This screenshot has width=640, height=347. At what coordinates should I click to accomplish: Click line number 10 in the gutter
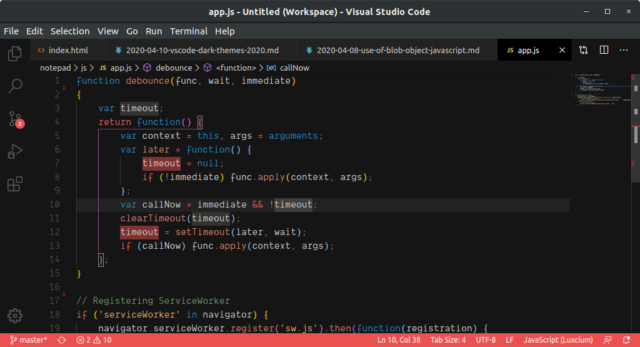[54, 204]
